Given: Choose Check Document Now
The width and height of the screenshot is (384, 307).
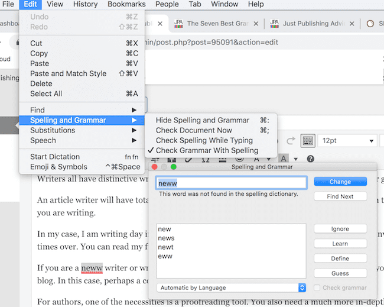Looking at the screenshot, I should (211, 130).
